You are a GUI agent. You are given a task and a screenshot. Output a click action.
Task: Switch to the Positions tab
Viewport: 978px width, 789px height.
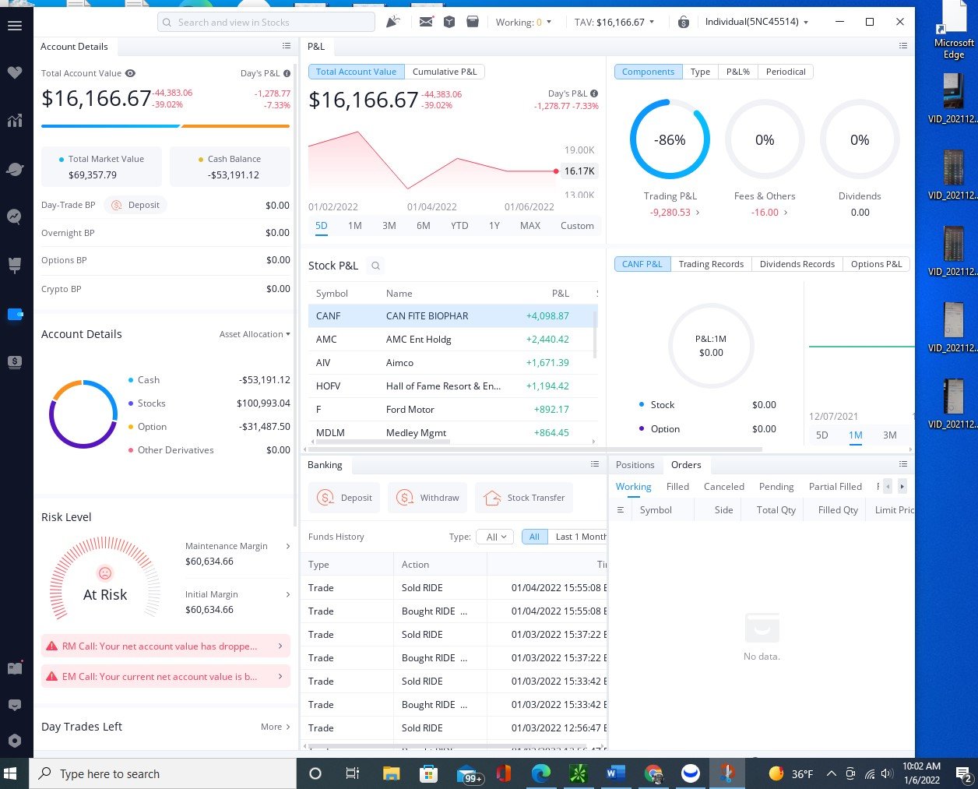pyautogui.click(x=635, y=465)
